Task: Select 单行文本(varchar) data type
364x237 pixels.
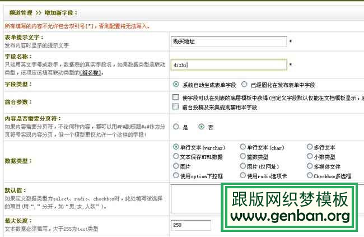Action: pyautogui.click(x=176, y=147)
